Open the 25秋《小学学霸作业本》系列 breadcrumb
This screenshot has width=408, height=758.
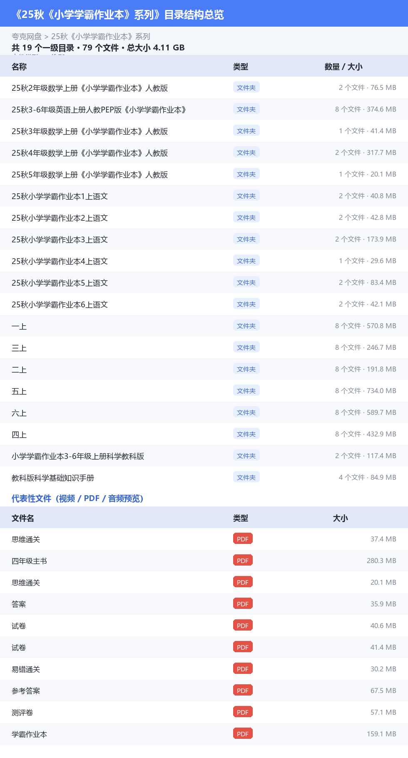pos(101,37)
